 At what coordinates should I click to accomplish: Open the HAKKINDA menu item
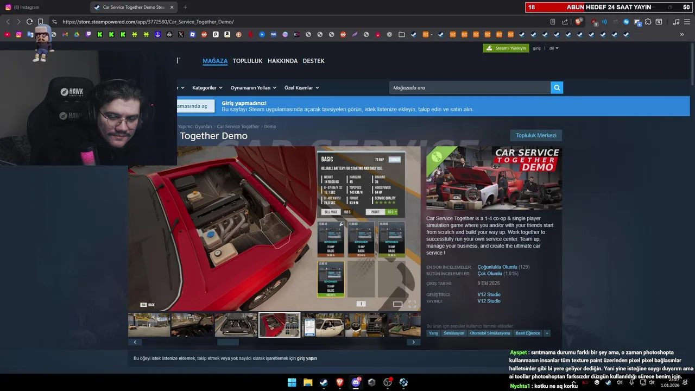click(282, 61)
